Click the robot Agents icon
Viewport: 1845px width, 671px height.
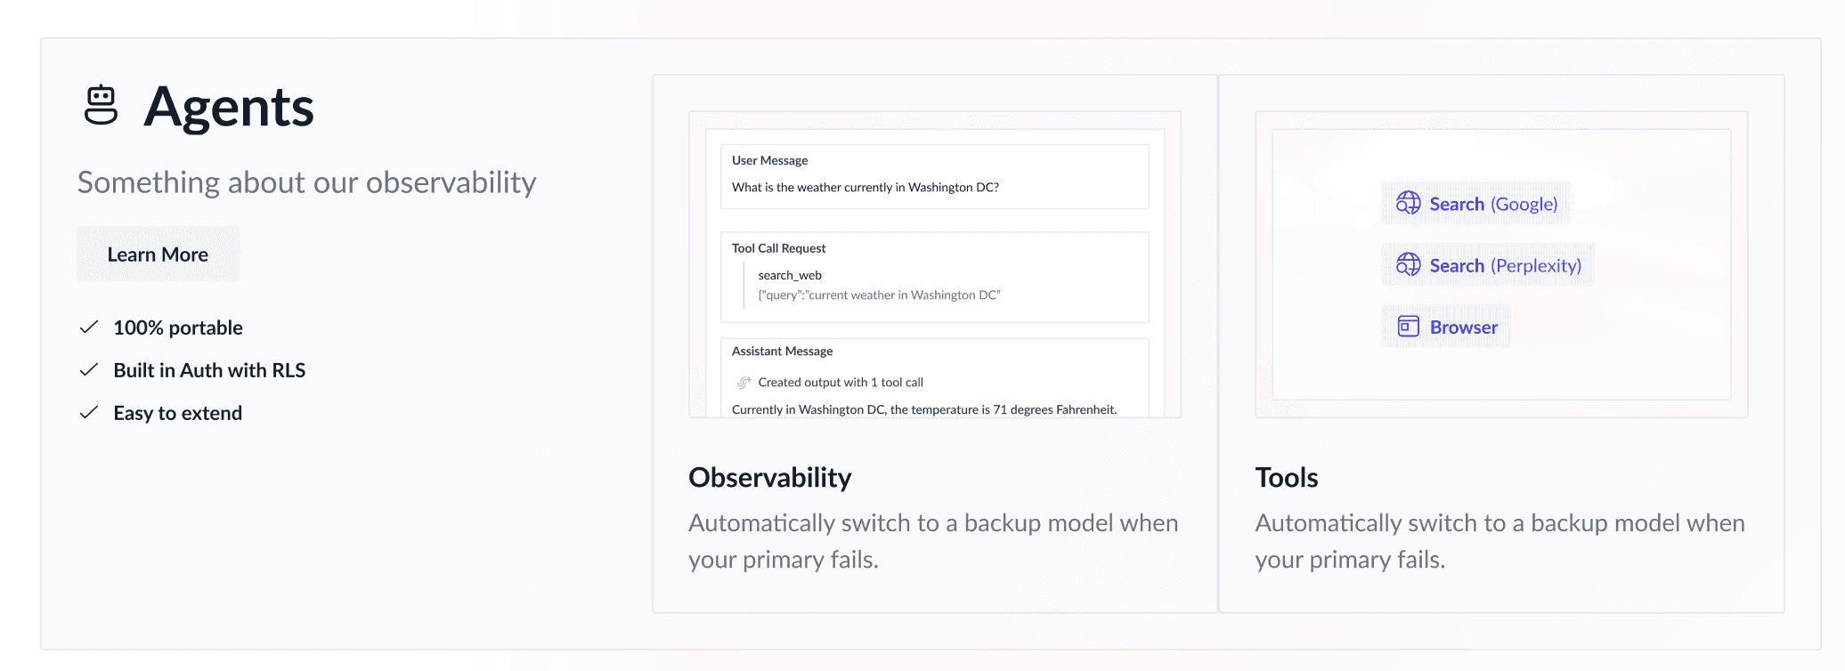pyautogui.click(x=101, y=106)
